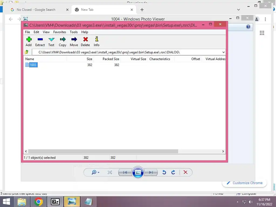This screenshot has height=207, width=276.
Task: Open the Edit menu
Action: point(36,32)
